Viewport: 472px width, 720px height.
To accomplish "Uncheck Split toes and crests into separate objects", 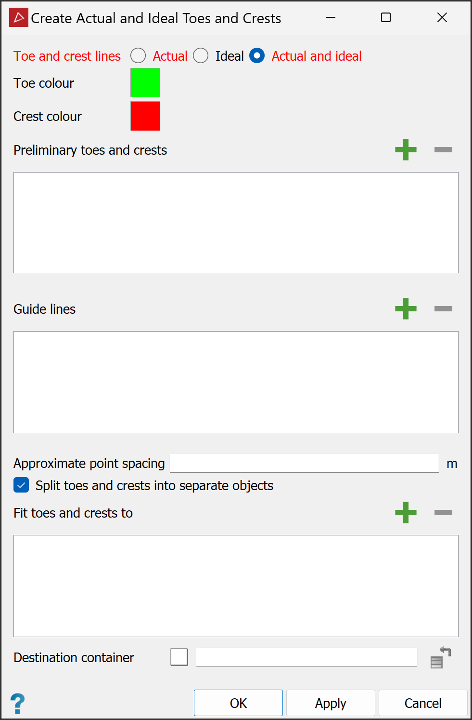I will point(21,485).
